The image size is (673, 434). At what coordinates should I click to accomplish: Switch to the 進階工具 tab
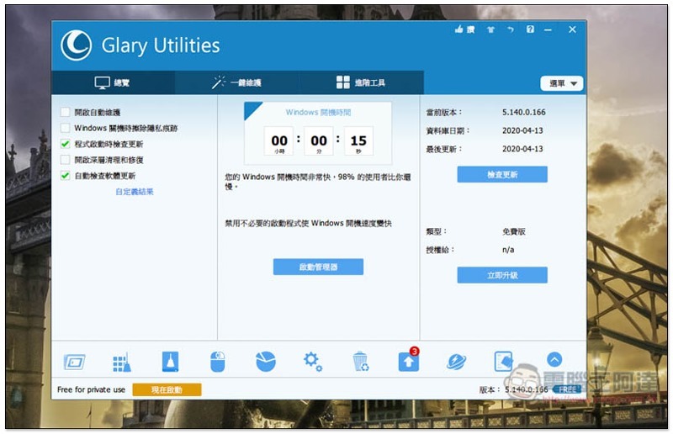coord(362,82)
